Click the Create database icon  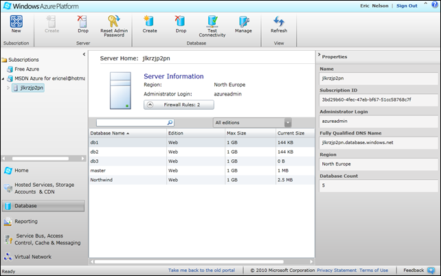[149, 22]
